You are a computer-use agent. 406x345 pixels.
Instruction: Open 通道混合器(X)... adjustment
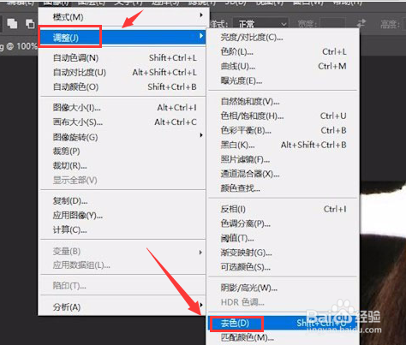coord(283,174)
